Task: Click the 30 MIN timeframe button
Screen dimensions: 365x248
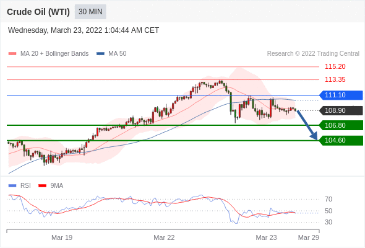Action: tap(90, 12)
